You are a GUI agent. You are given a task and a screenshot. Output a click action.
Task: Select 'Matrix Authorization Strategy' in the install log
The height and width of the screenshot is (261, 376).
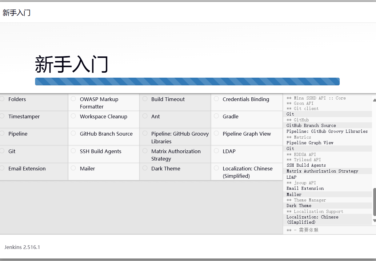[x=322, y=171]
